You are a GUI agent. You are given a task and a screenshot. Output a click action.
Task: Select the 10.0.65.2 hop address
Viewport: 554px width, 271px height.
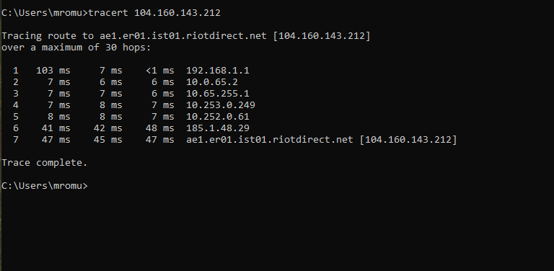[x=212, y=82]
